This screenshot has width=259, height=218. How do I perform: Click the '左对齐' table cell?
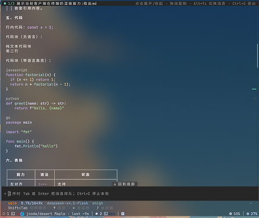coord(16,184)
